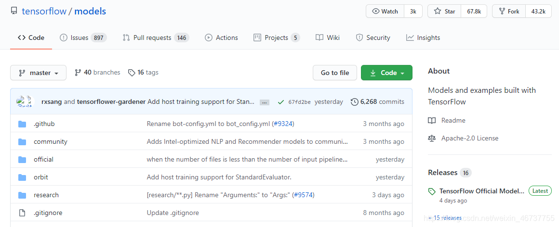The height and width of the screenshot is (227, 559).
Task: Open tensorflower-gardener's profile link
Action: click(x=111, y=102)
